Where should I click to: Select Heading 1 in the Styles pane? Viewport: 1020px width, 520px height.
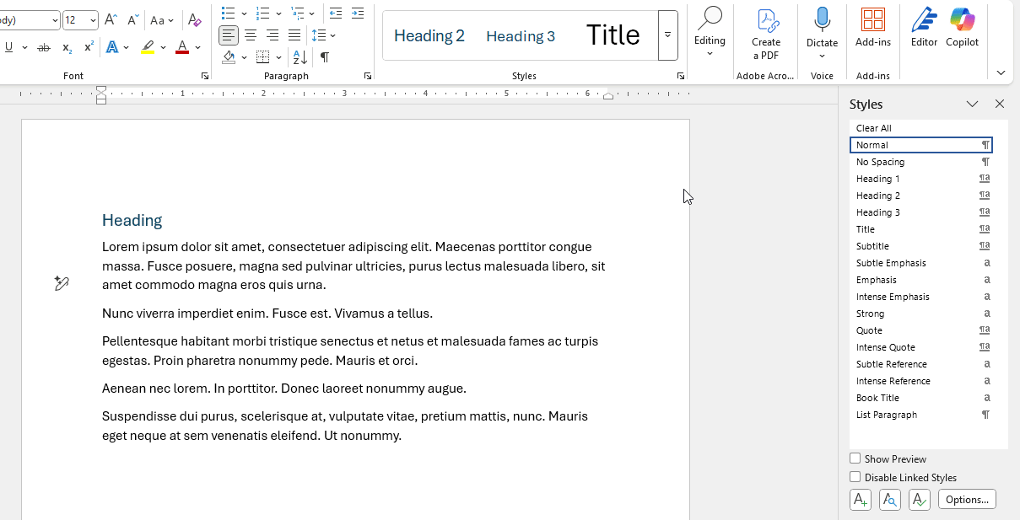pyautogui.click(x=878, y=179)
